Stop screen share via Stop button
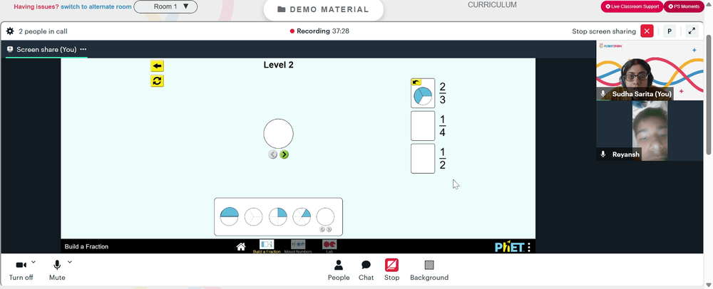Image resolution: width=713 pixels, height=289 pixels. pyautogui.click(x=391, y=270)
